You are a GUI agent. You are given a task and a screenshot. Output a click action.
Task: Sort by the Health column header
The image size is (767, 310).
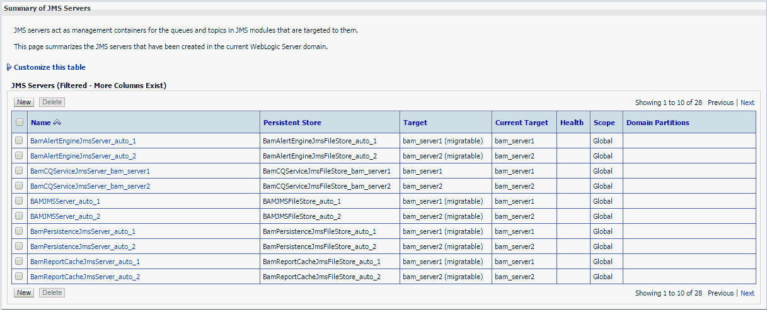coord(572,123)
